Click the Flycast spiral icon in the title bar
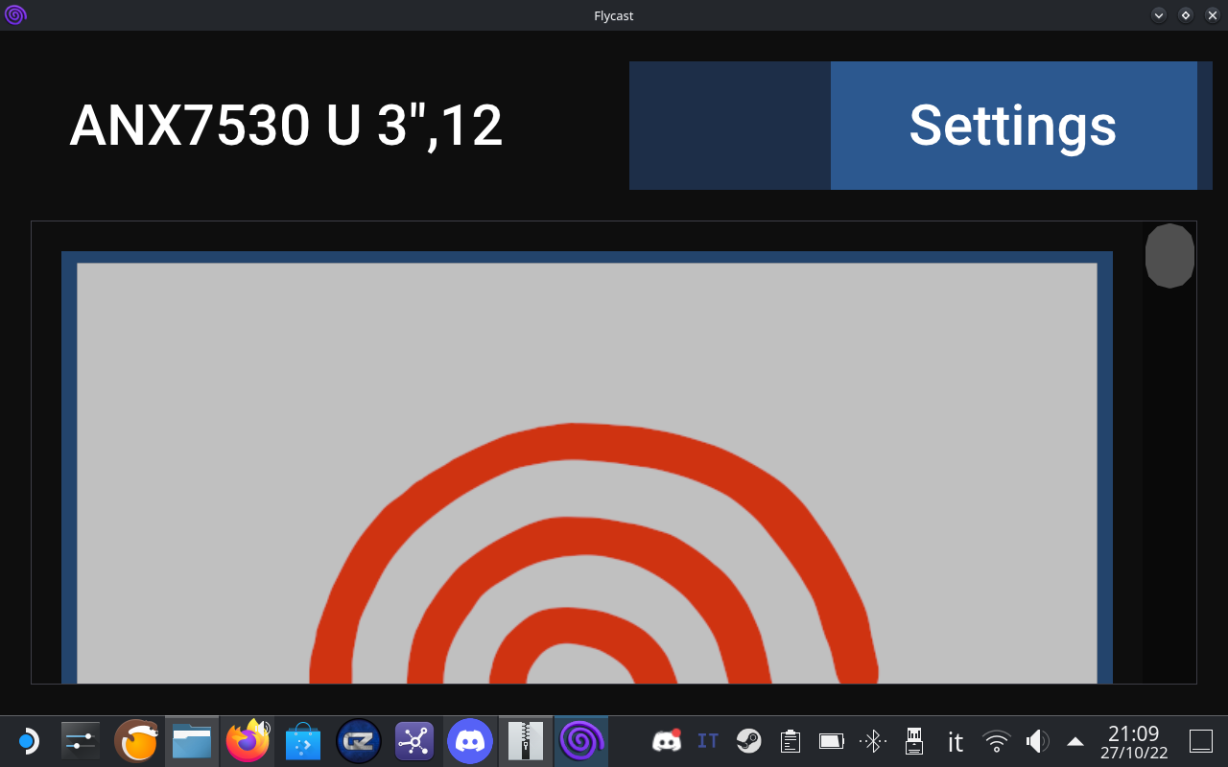Image resolution: width=1228 pixels, height=767 pixels. [14, 15]
